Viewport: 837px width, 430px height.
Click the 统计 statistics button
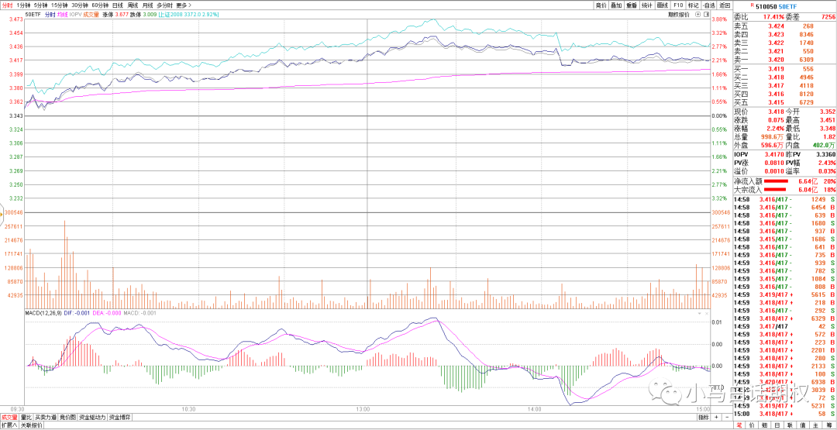tap(647, 5)
